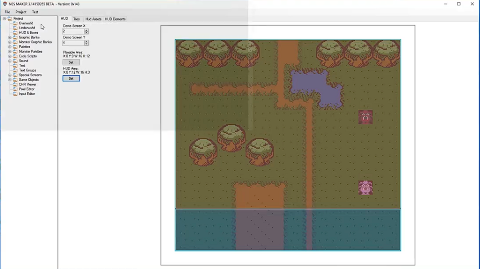Click the Sound folder icon

tap(15, 61)
